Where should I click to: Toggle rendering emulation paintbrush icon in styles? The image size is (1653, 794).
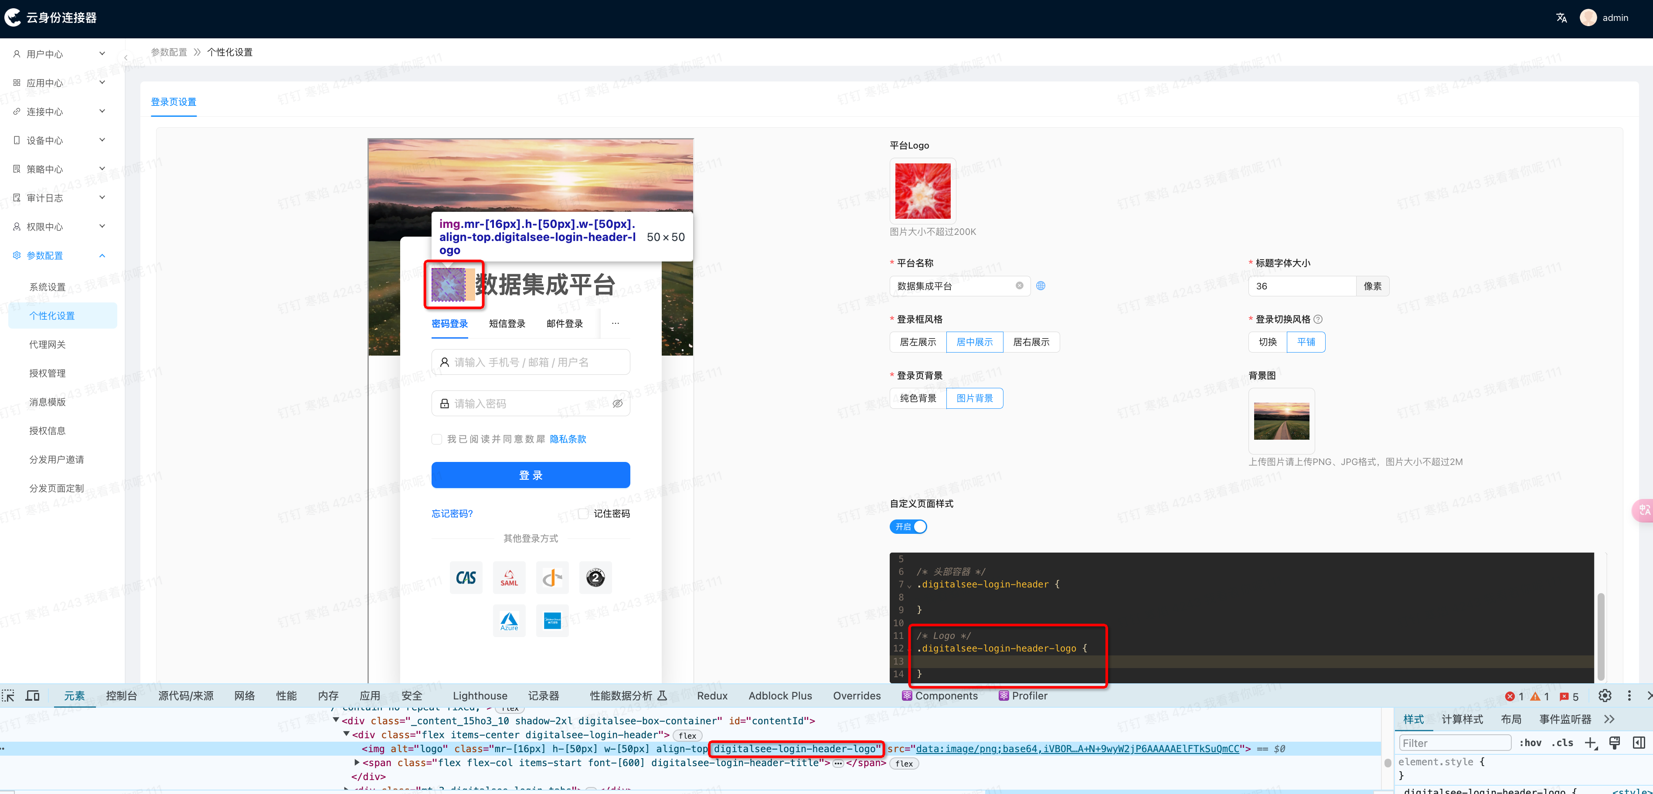tap(1615, 743)
